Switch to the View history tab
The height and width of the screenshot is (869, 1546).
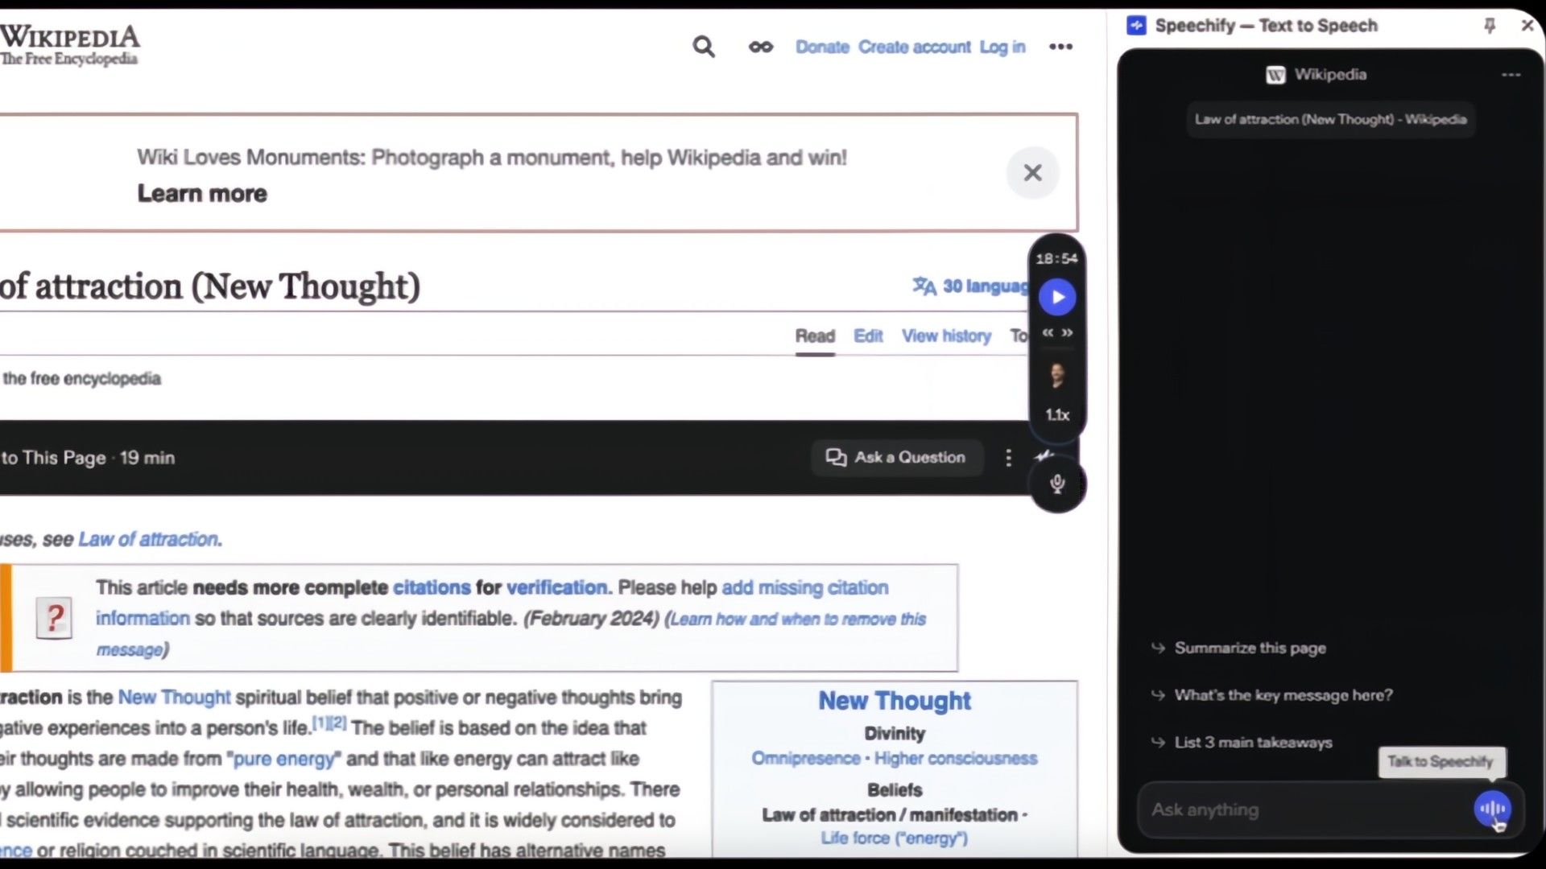click(946, 336)
